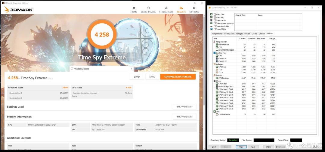Open CPUID from the AIDA64 window

click(x=268, y=147)
